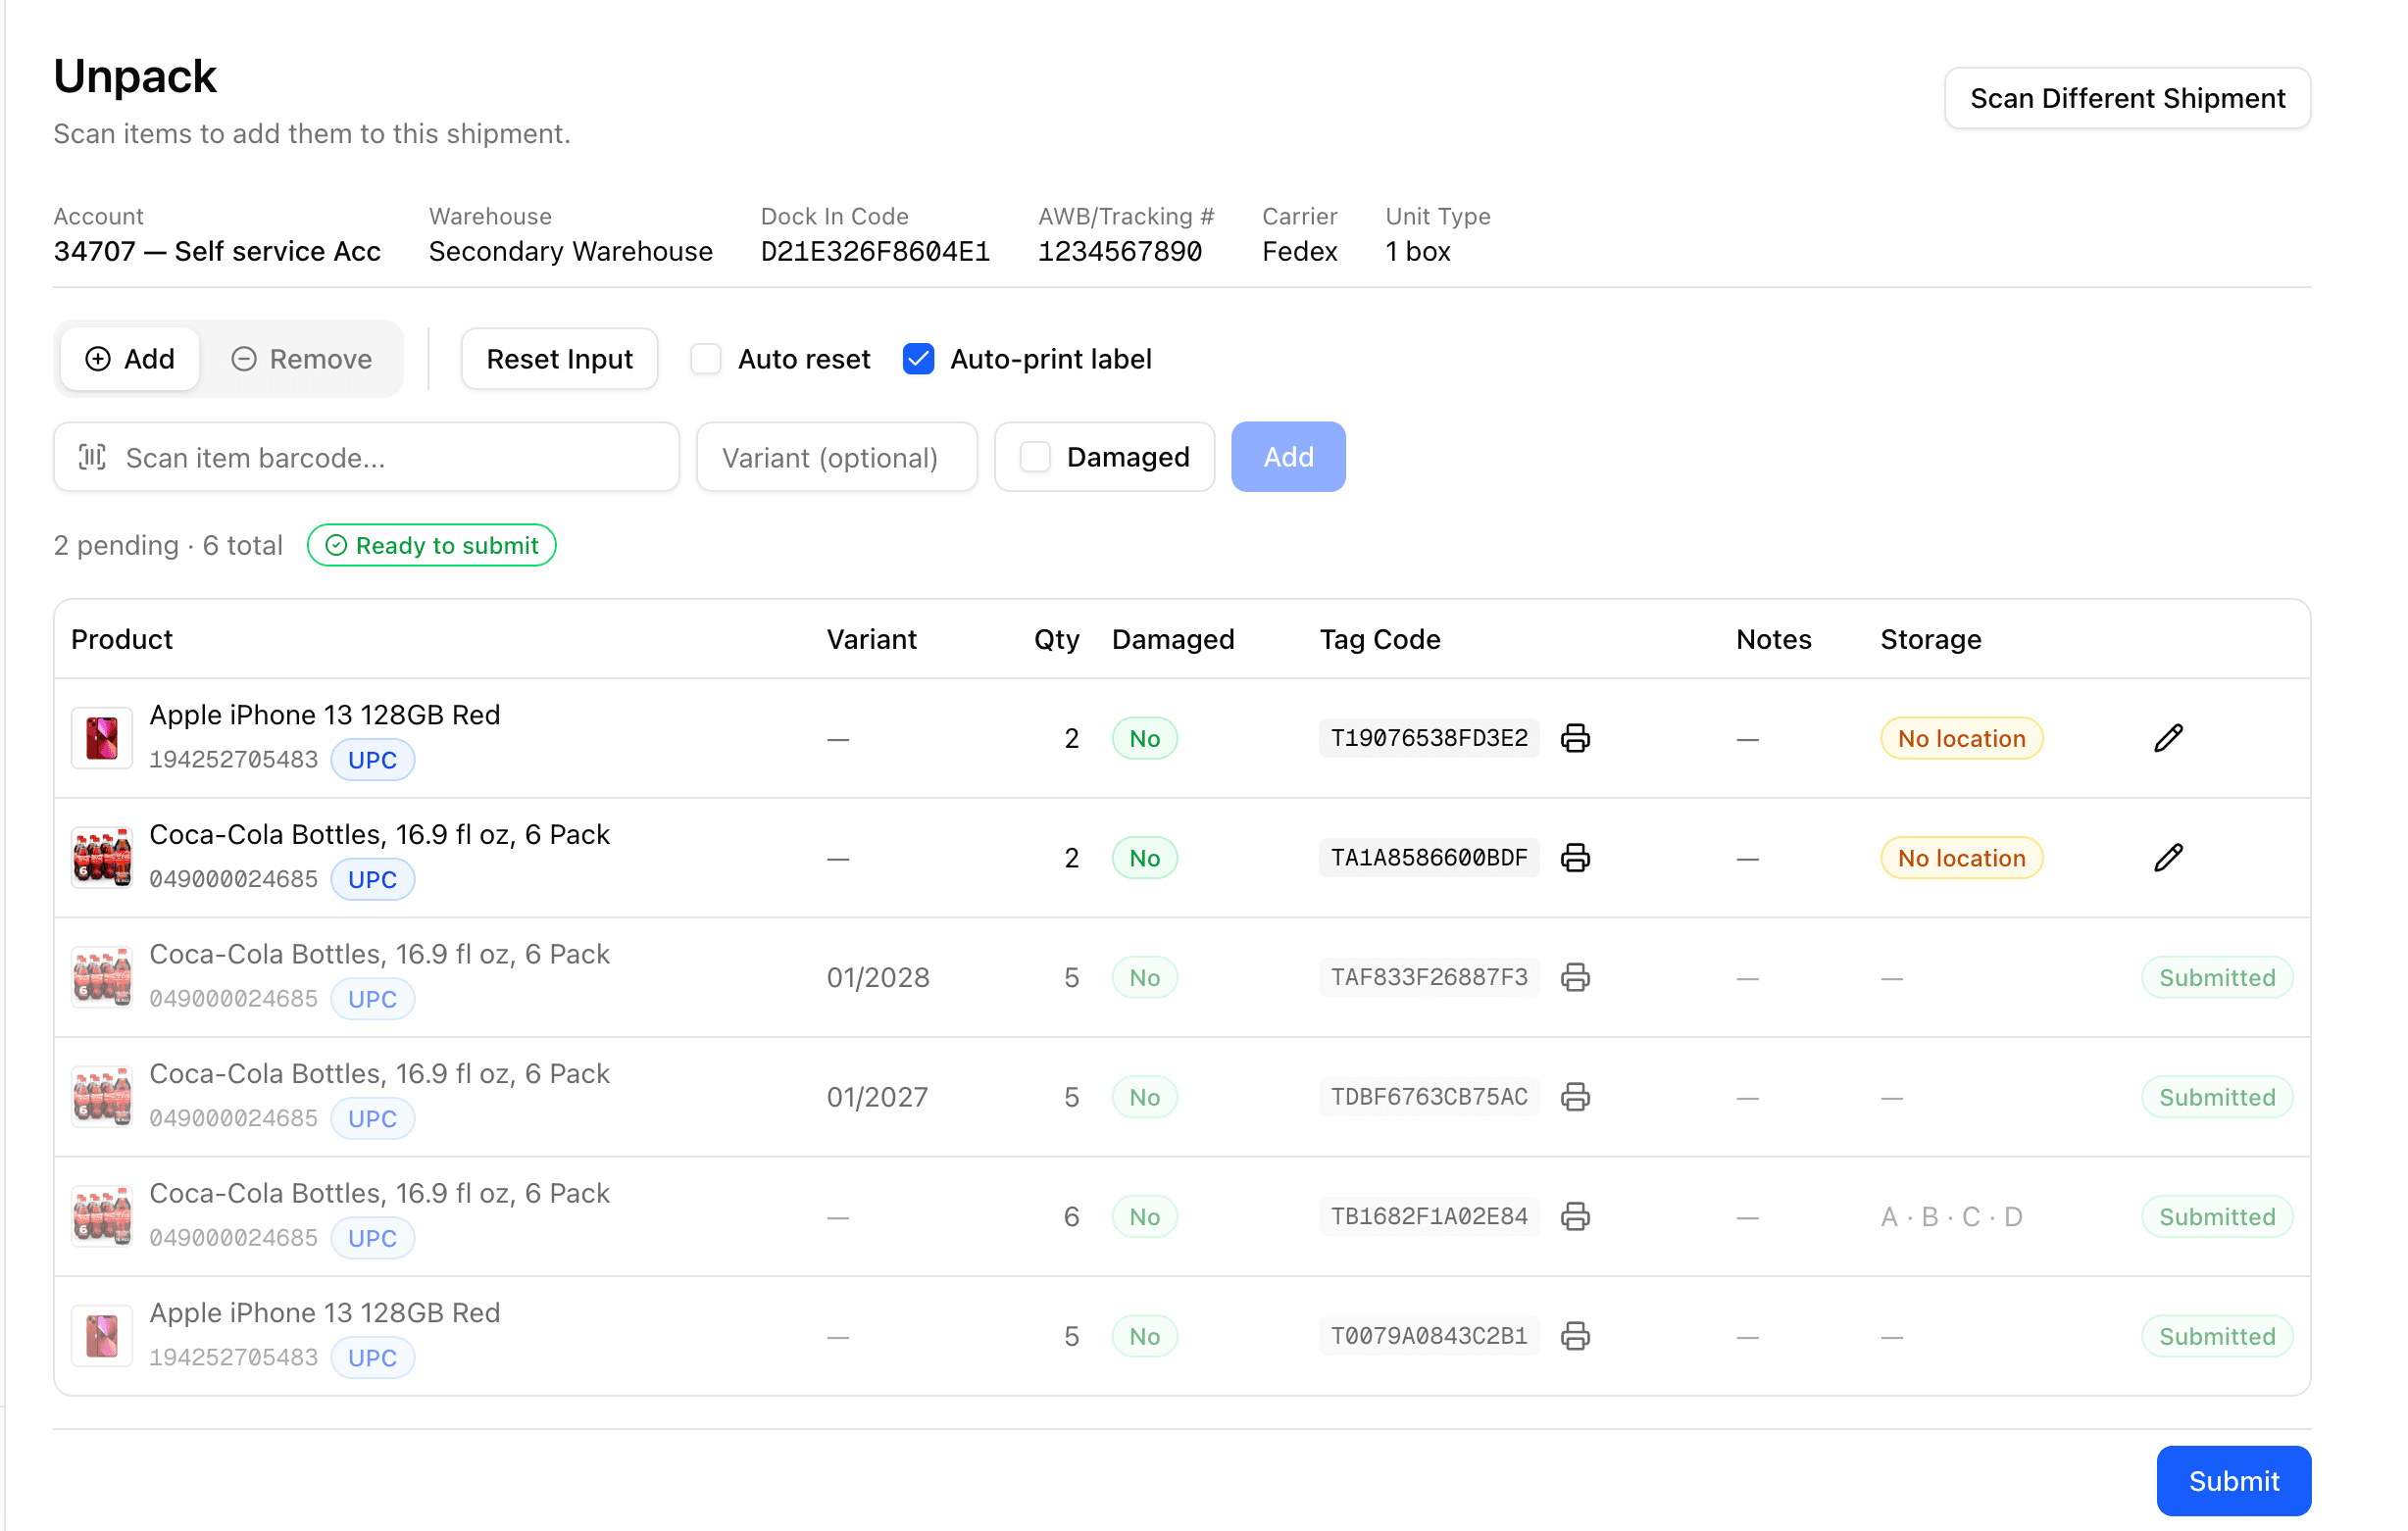Select tag code T0079A0843C2B1
Viewport: 2408px width, 1531px height.
coord(1429,1336)
